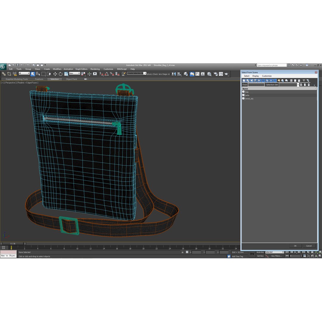Open the Render Setup dialog

pyautogui.click(x=215, y=74)
